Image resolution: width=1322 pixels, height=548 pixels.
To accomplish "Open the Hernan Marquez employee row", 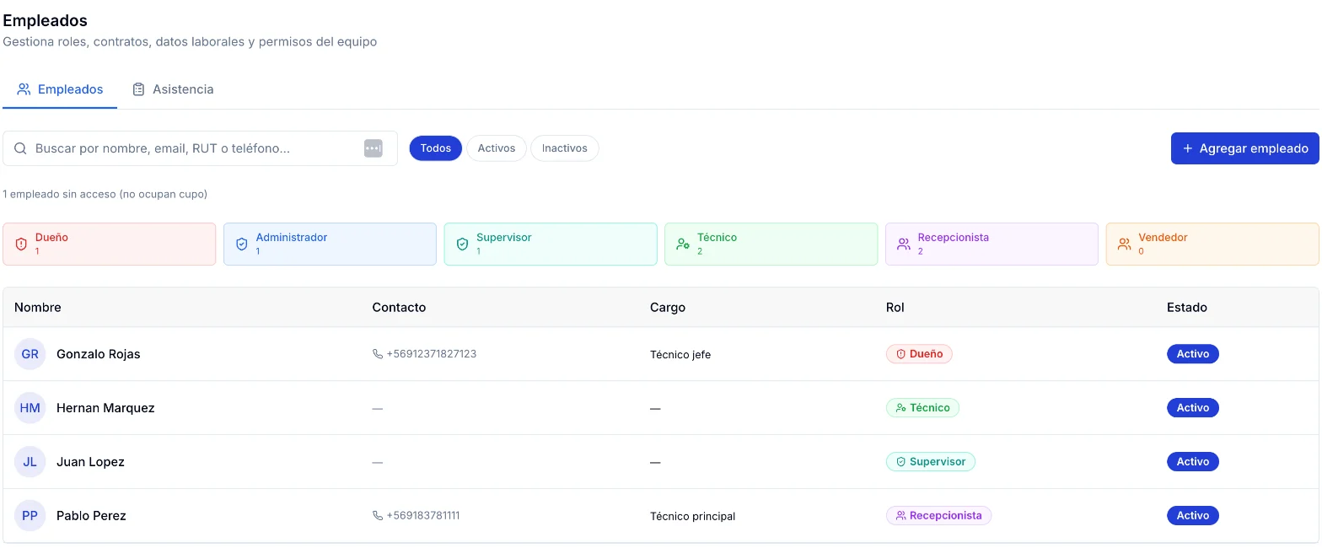I will click(661, 408).
